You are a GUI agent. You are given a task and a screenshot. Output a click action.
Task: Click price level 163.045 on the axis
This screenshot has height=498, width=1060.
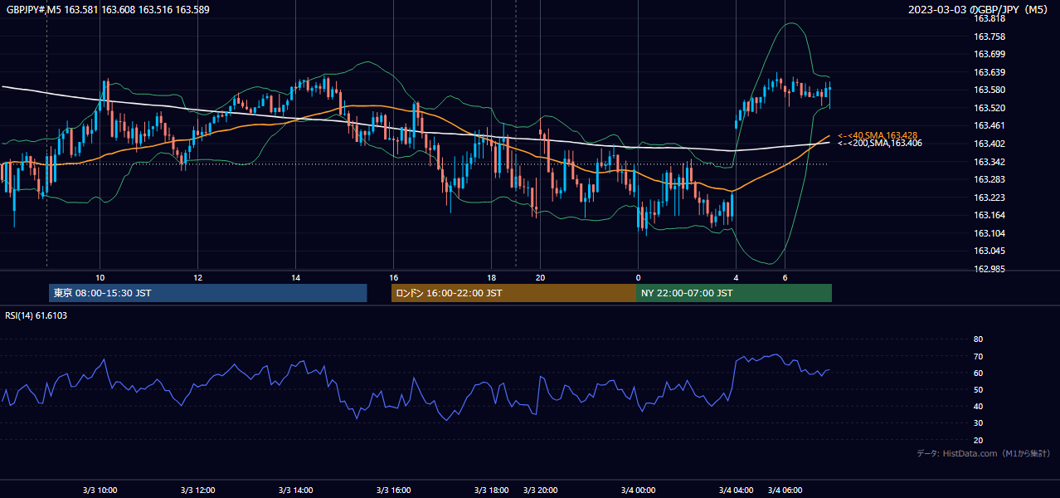click(x=989, y=251)
